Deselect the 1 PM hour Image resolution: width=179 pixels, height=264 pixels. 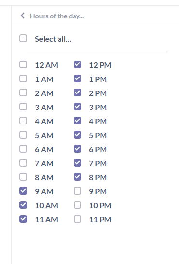77,78
